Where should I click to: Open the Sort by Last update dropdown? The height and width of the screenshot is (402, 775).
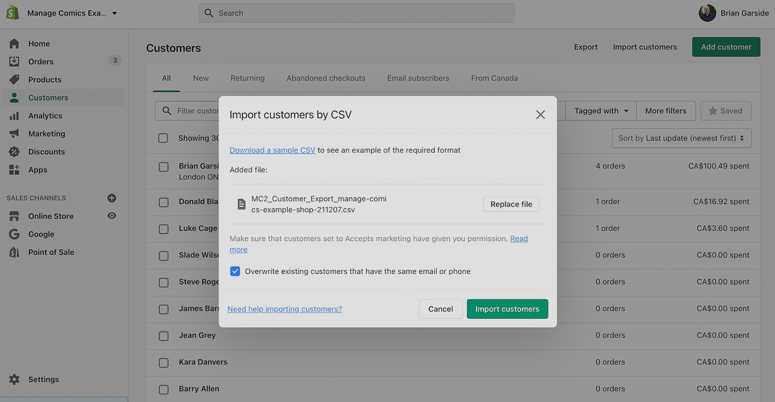682,138
